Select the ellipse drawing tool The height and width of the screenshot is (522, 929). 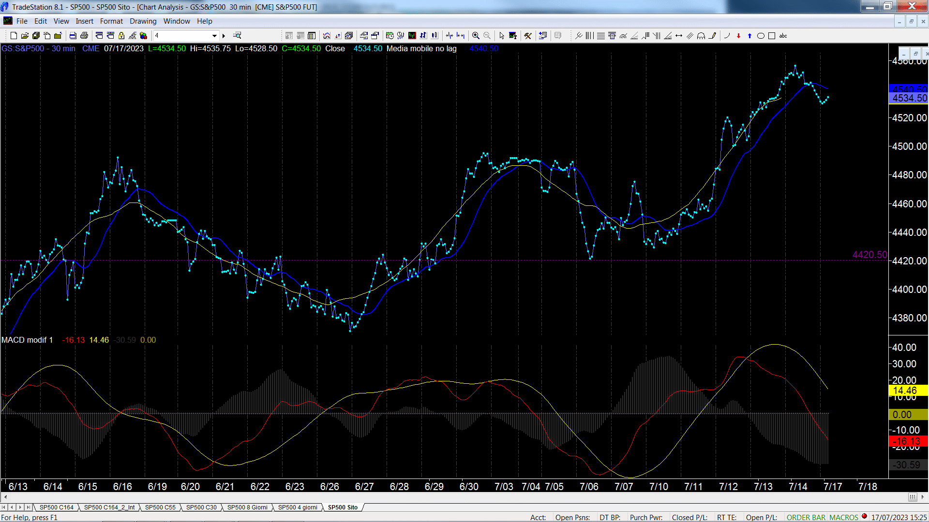(761, 36)
